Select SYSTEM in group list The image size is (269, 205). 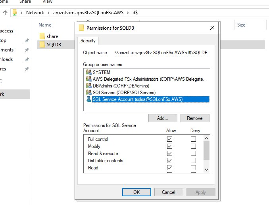(102, 72)
